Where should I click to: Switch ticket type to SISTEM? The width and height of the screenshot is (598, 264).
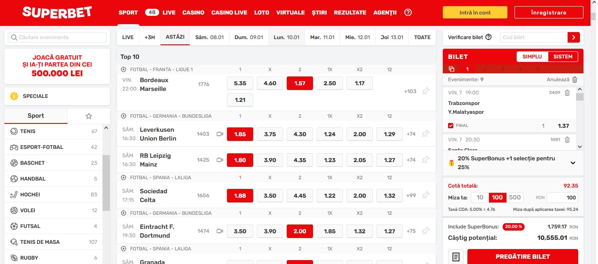tap(563, 57)
